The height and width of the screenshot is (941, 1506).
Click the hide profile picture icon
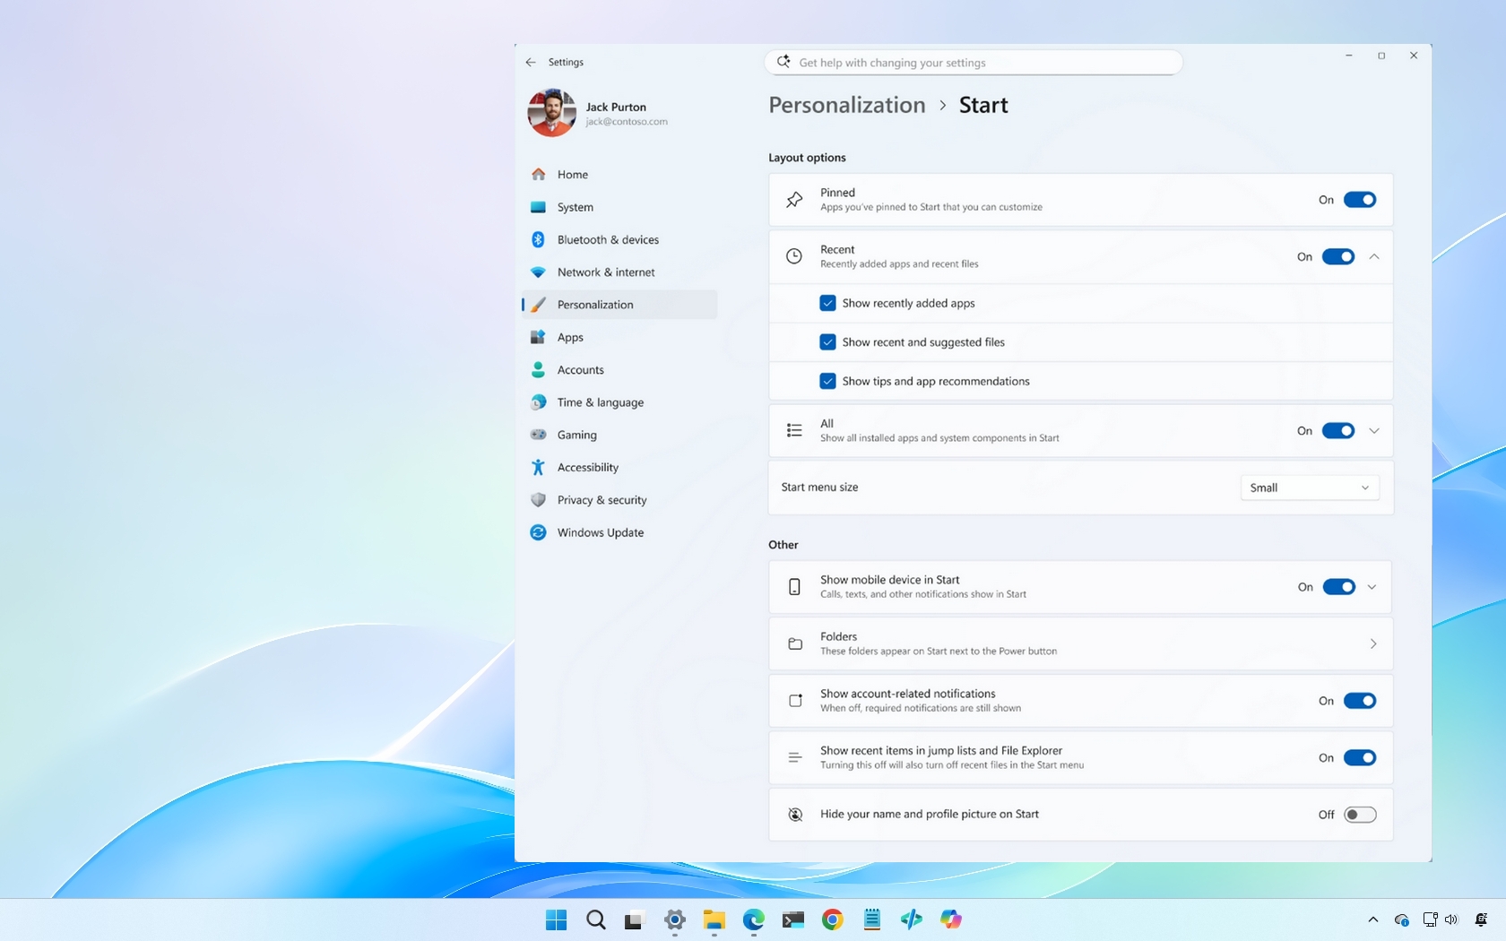(x=795, y=815)
